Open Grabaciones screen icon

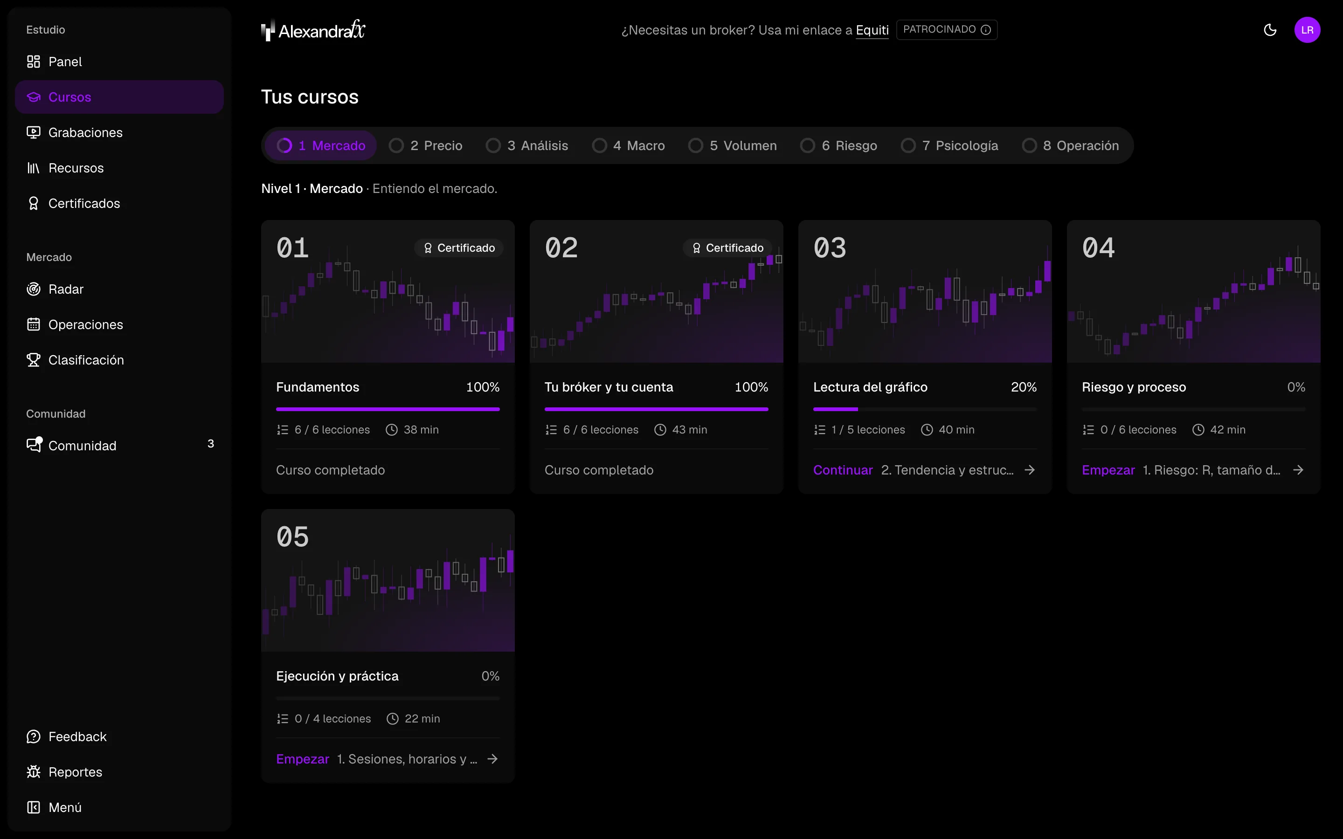[x=33, y=133]
